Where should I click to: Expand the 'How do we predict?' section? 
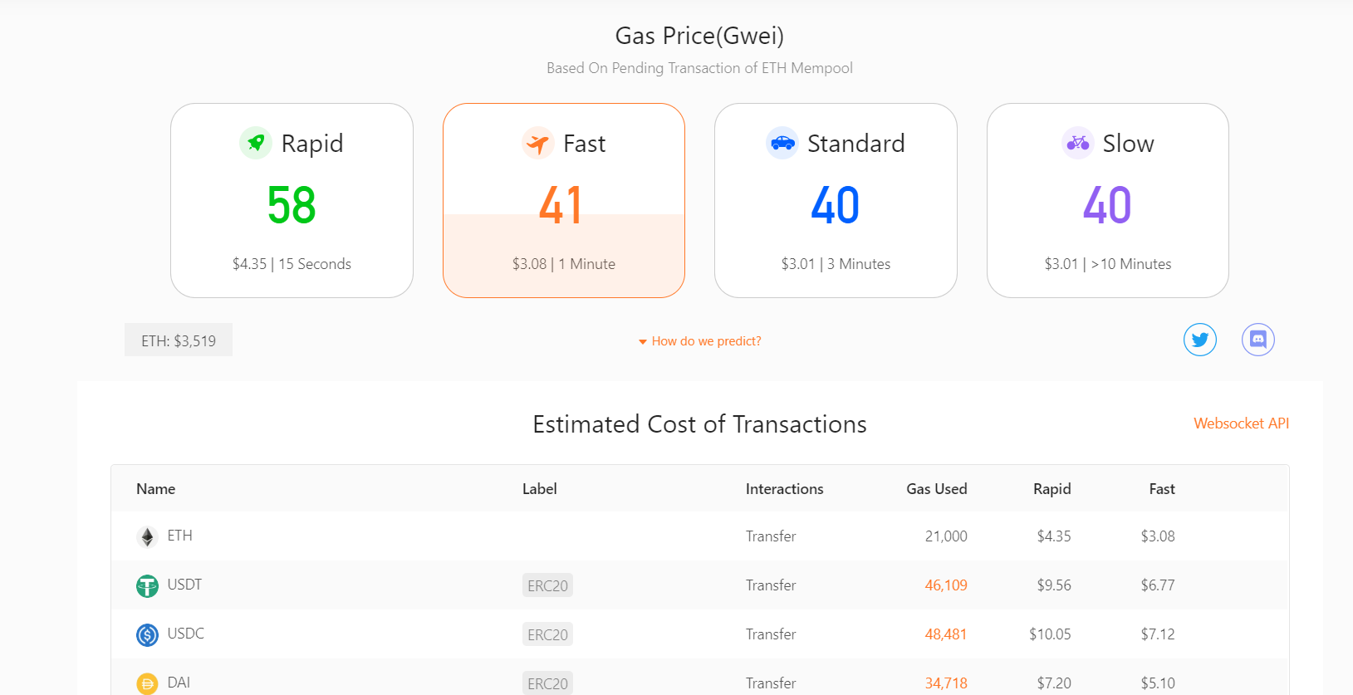(x=699, y=341)
